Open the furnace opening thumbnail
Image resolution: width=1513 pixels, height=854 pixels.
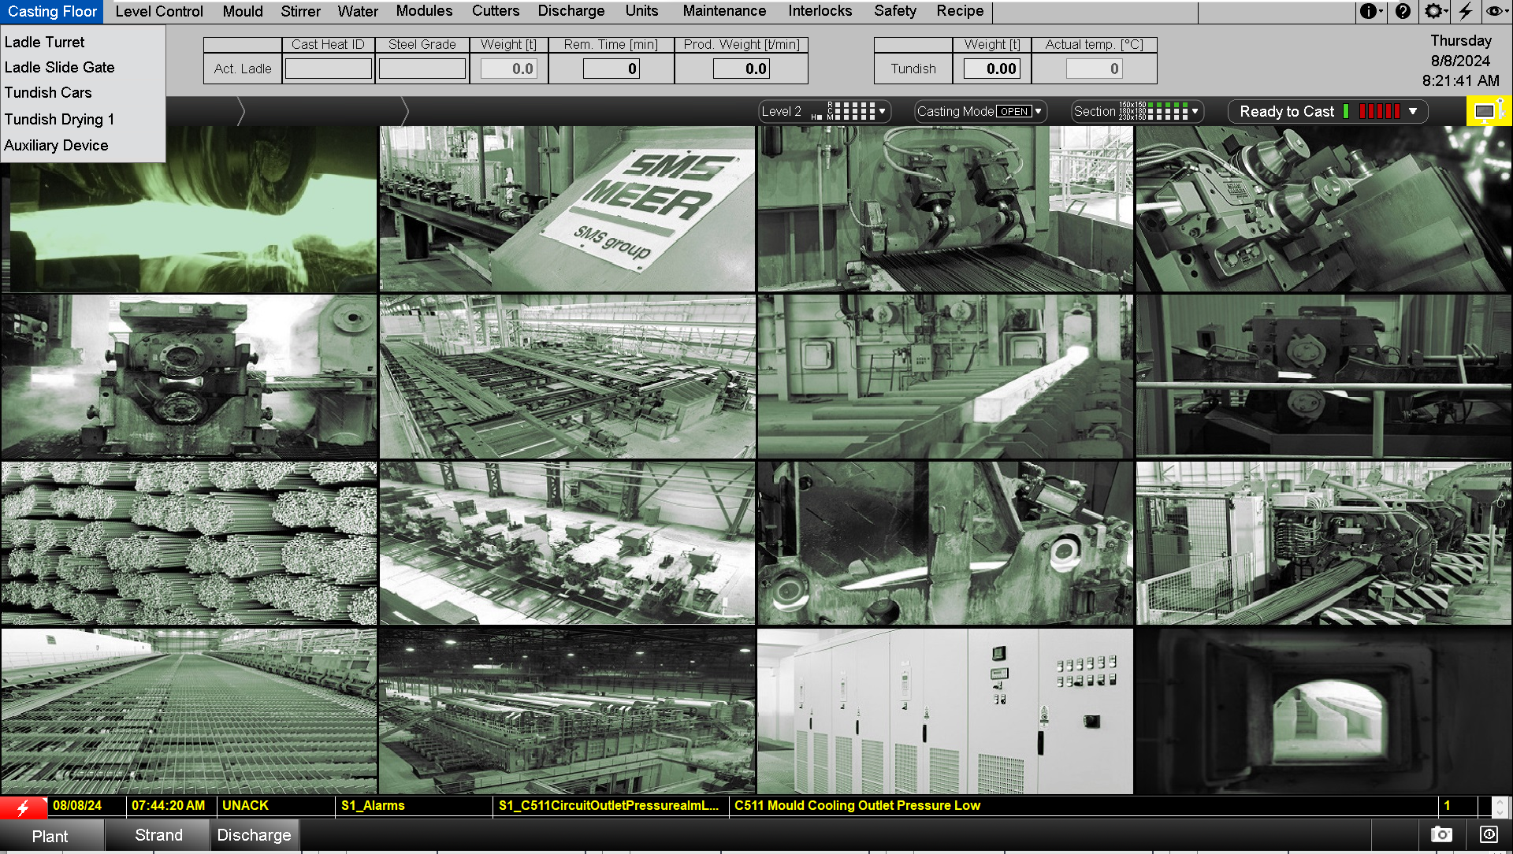(1324, 711)
